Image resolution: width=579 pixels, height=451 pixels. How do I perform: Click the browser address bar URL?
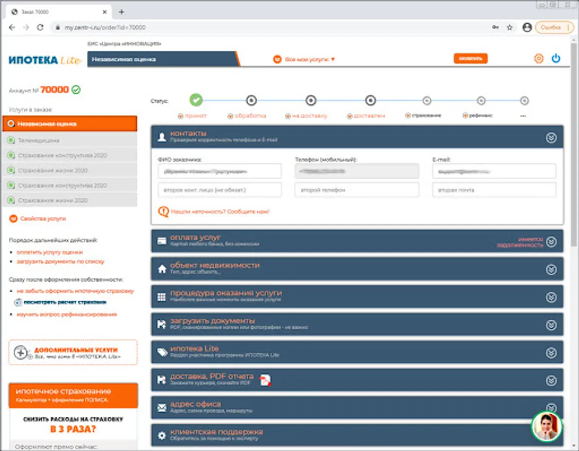coord(105,28)
